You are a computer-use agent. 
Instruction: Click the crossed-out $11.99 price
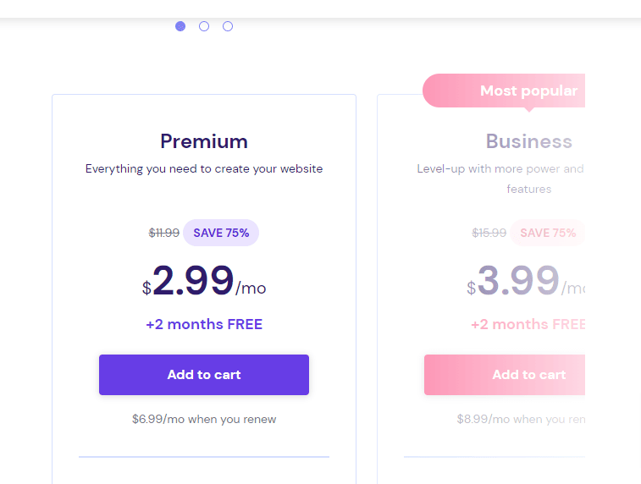coord(164,233)
